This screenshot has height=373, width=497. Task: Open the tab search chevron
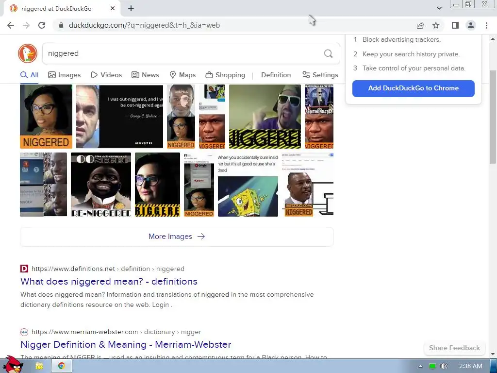[439, 8]
